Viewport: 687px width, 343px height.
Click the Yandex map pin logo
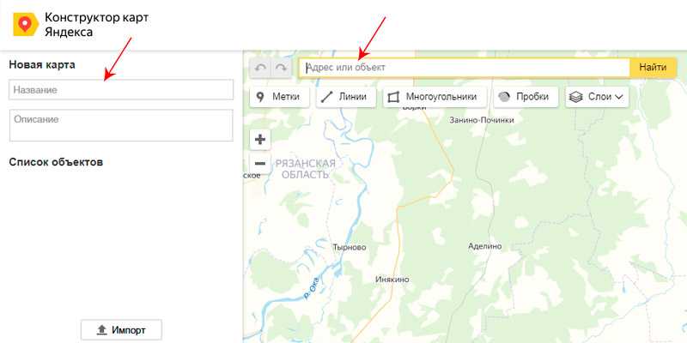tap(26, 24)
